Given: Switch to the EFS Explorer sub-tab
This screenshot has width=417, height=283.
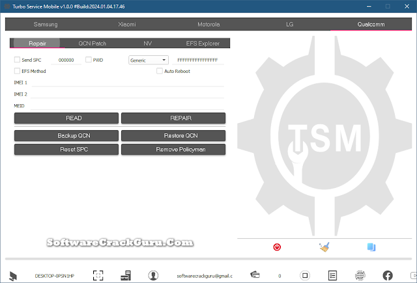Looking at the screenshot, I should coord(203,44).
